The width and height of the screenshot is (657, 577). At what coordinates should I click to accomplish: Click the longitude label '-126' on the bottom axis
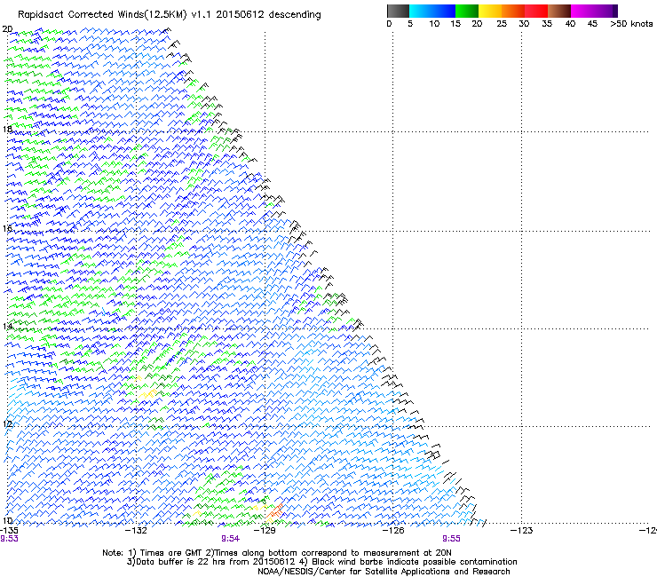(x=393, y=531)
